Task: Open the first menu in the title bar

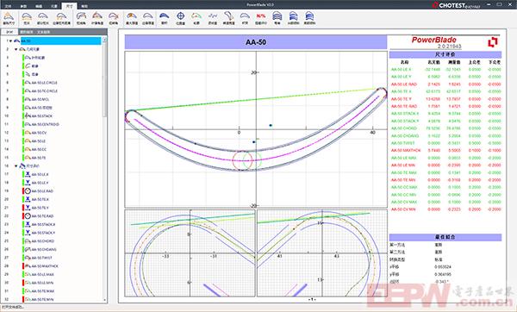Action: click(9, 6)
